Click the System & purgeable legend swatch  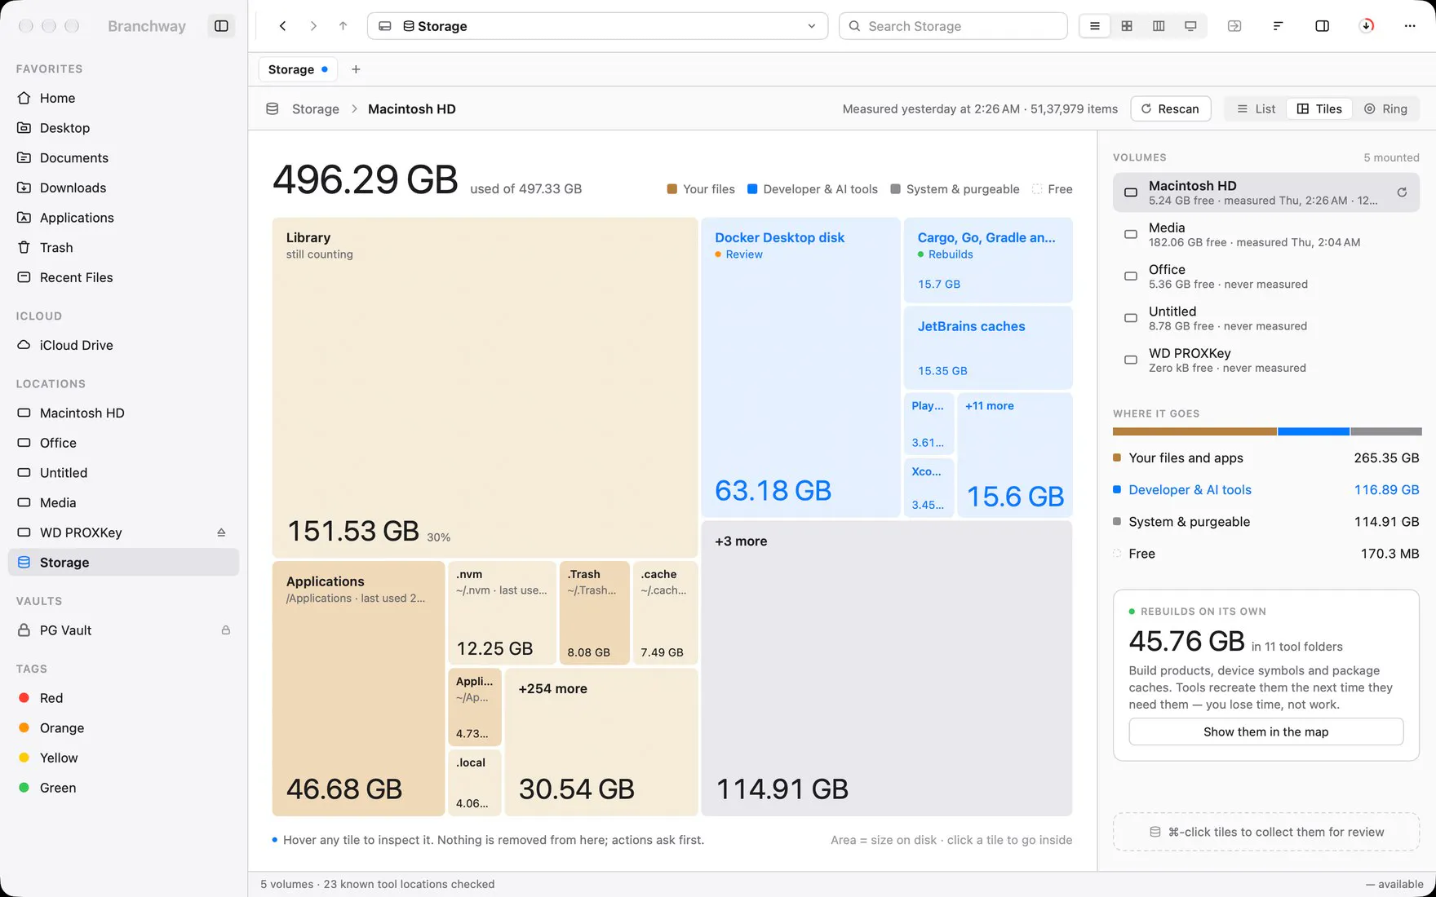[x=896, y=189]
